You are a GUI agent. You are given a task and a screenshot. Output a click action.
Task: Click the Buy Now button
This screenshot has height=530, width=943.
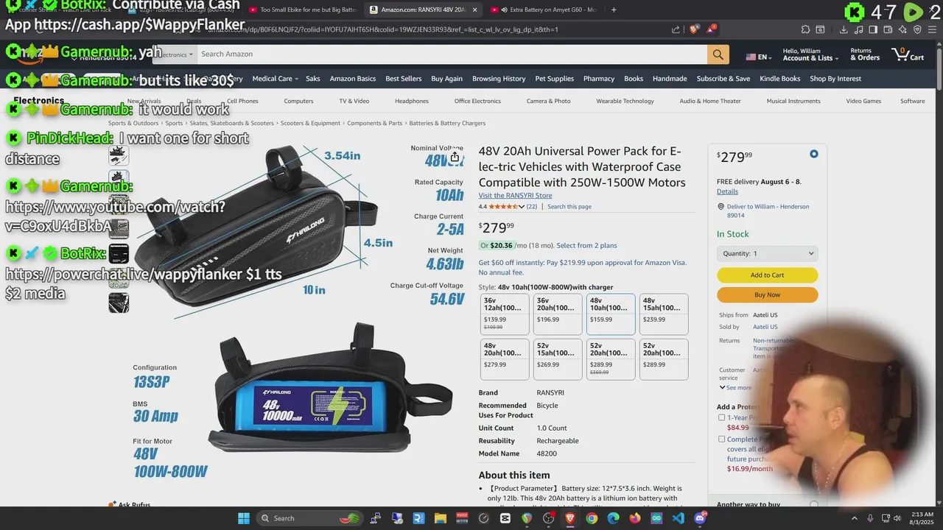[767, 294]
